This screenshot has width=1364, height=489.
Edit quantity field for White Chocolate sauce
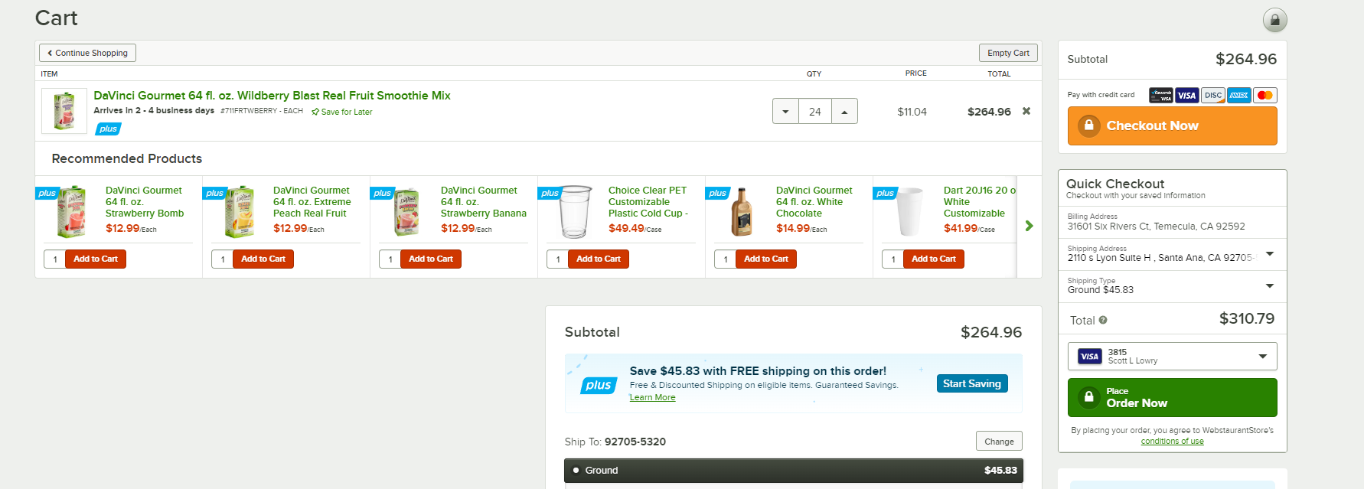coord(725,259)
